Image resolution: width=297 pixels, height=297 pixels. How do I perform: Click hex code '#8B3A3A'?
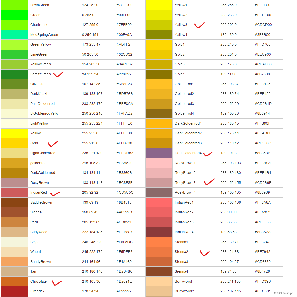pyautogui.click(x=263, y=232)
